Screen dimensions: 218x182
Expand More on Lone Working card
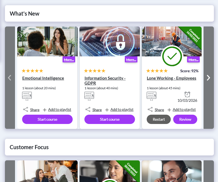coord(193,59)
